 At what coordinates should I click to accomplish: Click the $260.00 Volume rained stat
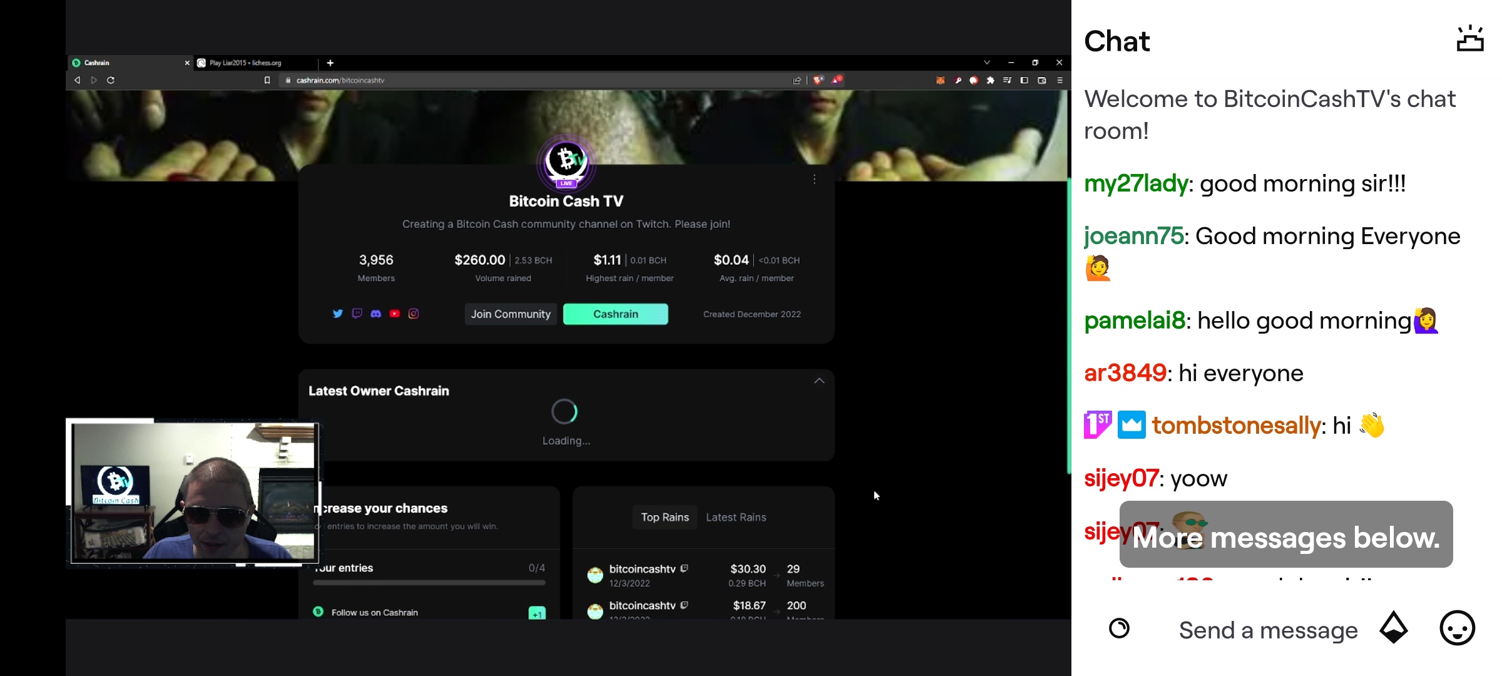[x=503, y=267]
